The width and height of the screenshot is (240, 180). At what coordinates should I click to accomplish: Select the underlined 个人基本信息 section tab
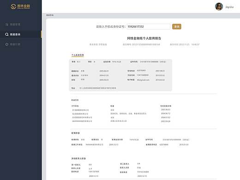tap(78, 55)
